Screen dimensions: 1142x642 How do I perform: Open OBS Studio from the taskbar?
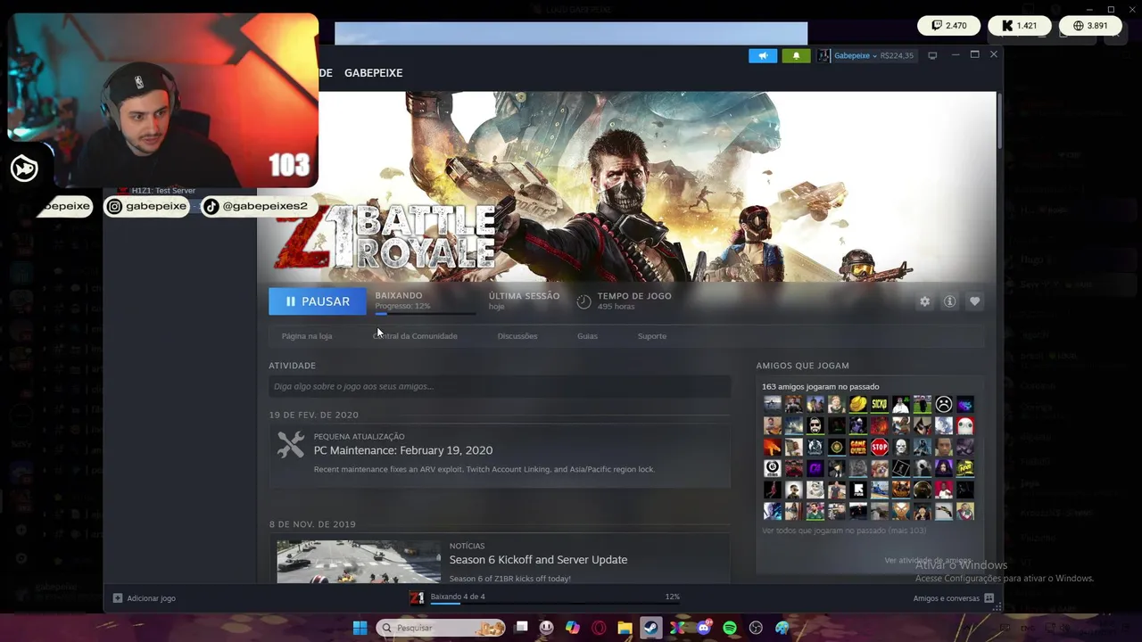[756, 628]
